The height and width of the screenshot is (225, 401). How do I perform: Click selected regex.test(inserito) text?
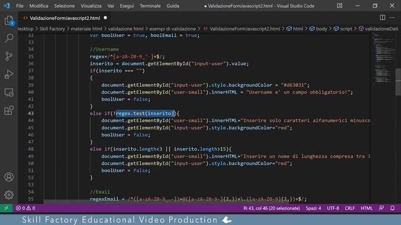(x=145, y=113)
